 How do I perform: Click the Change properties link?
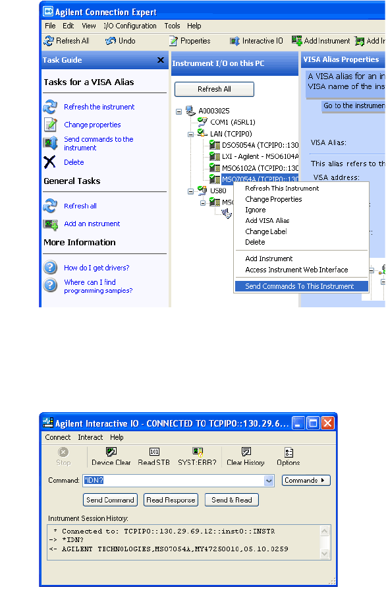[x=92, y=125]
